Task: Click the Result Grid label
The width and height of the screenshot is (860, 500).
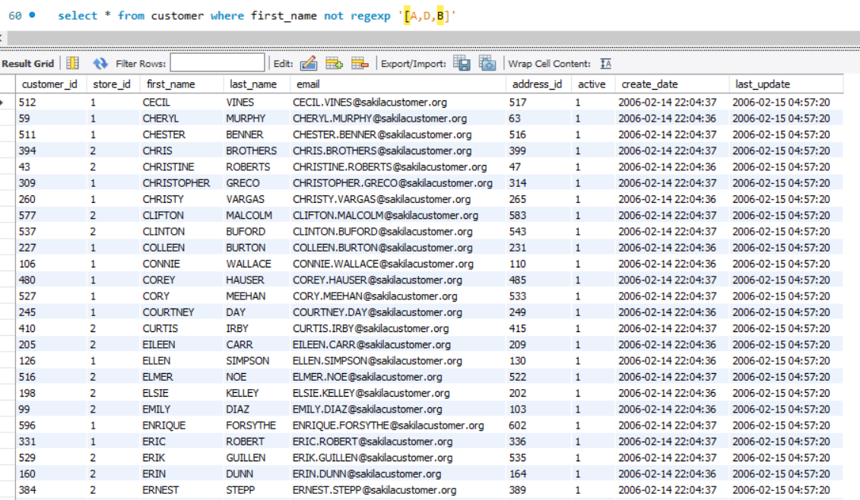Action: [x=28, y=64]
